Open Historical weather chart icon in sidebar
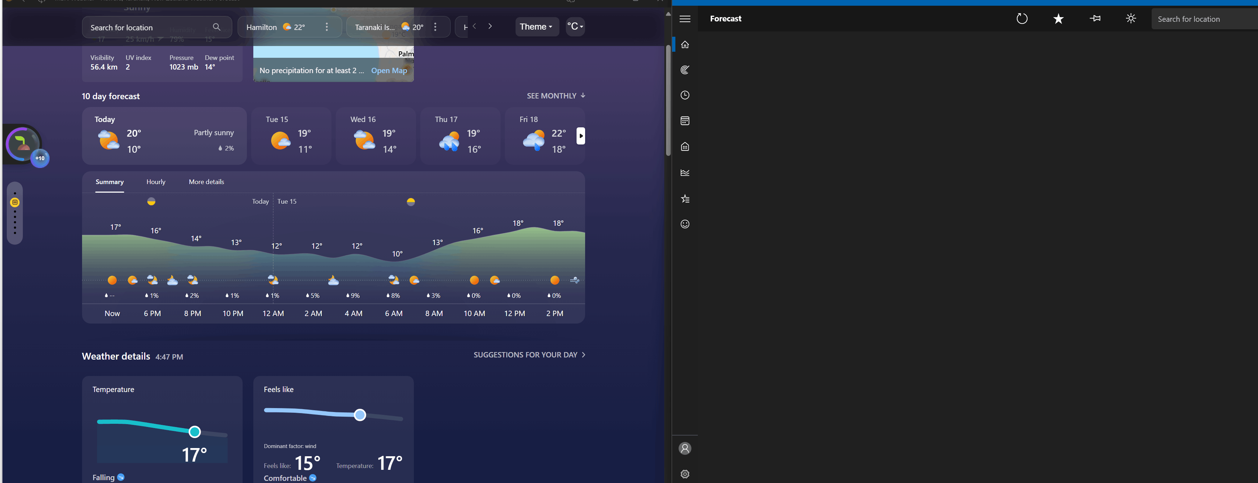 point(685,172)
